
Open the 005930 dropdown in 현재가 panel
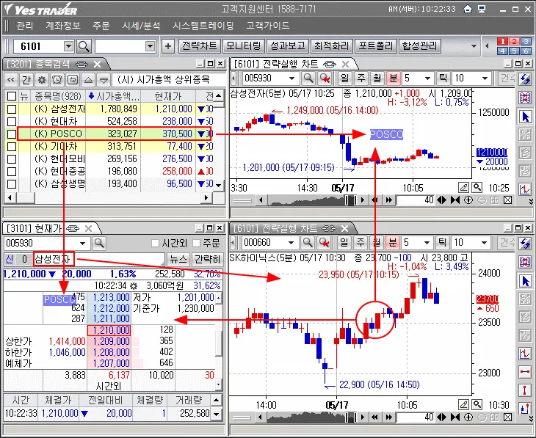coord(82,244)
